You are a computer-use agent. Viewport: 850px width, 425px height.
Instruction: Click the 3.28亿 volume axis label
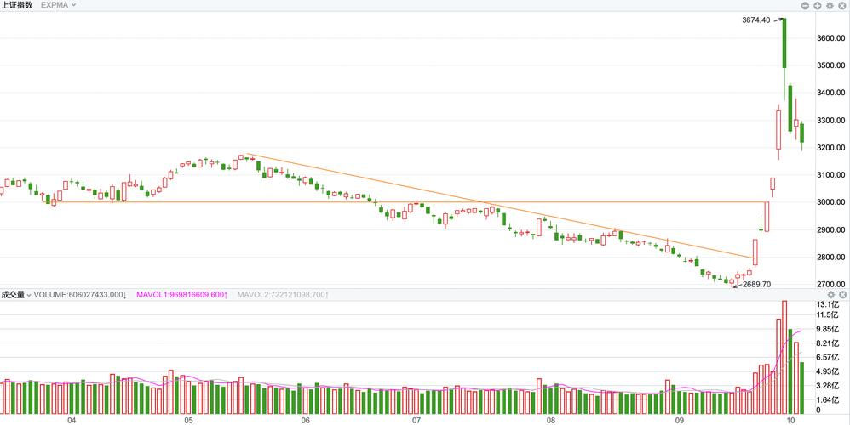pyautogui.click(x=827, y=386)
